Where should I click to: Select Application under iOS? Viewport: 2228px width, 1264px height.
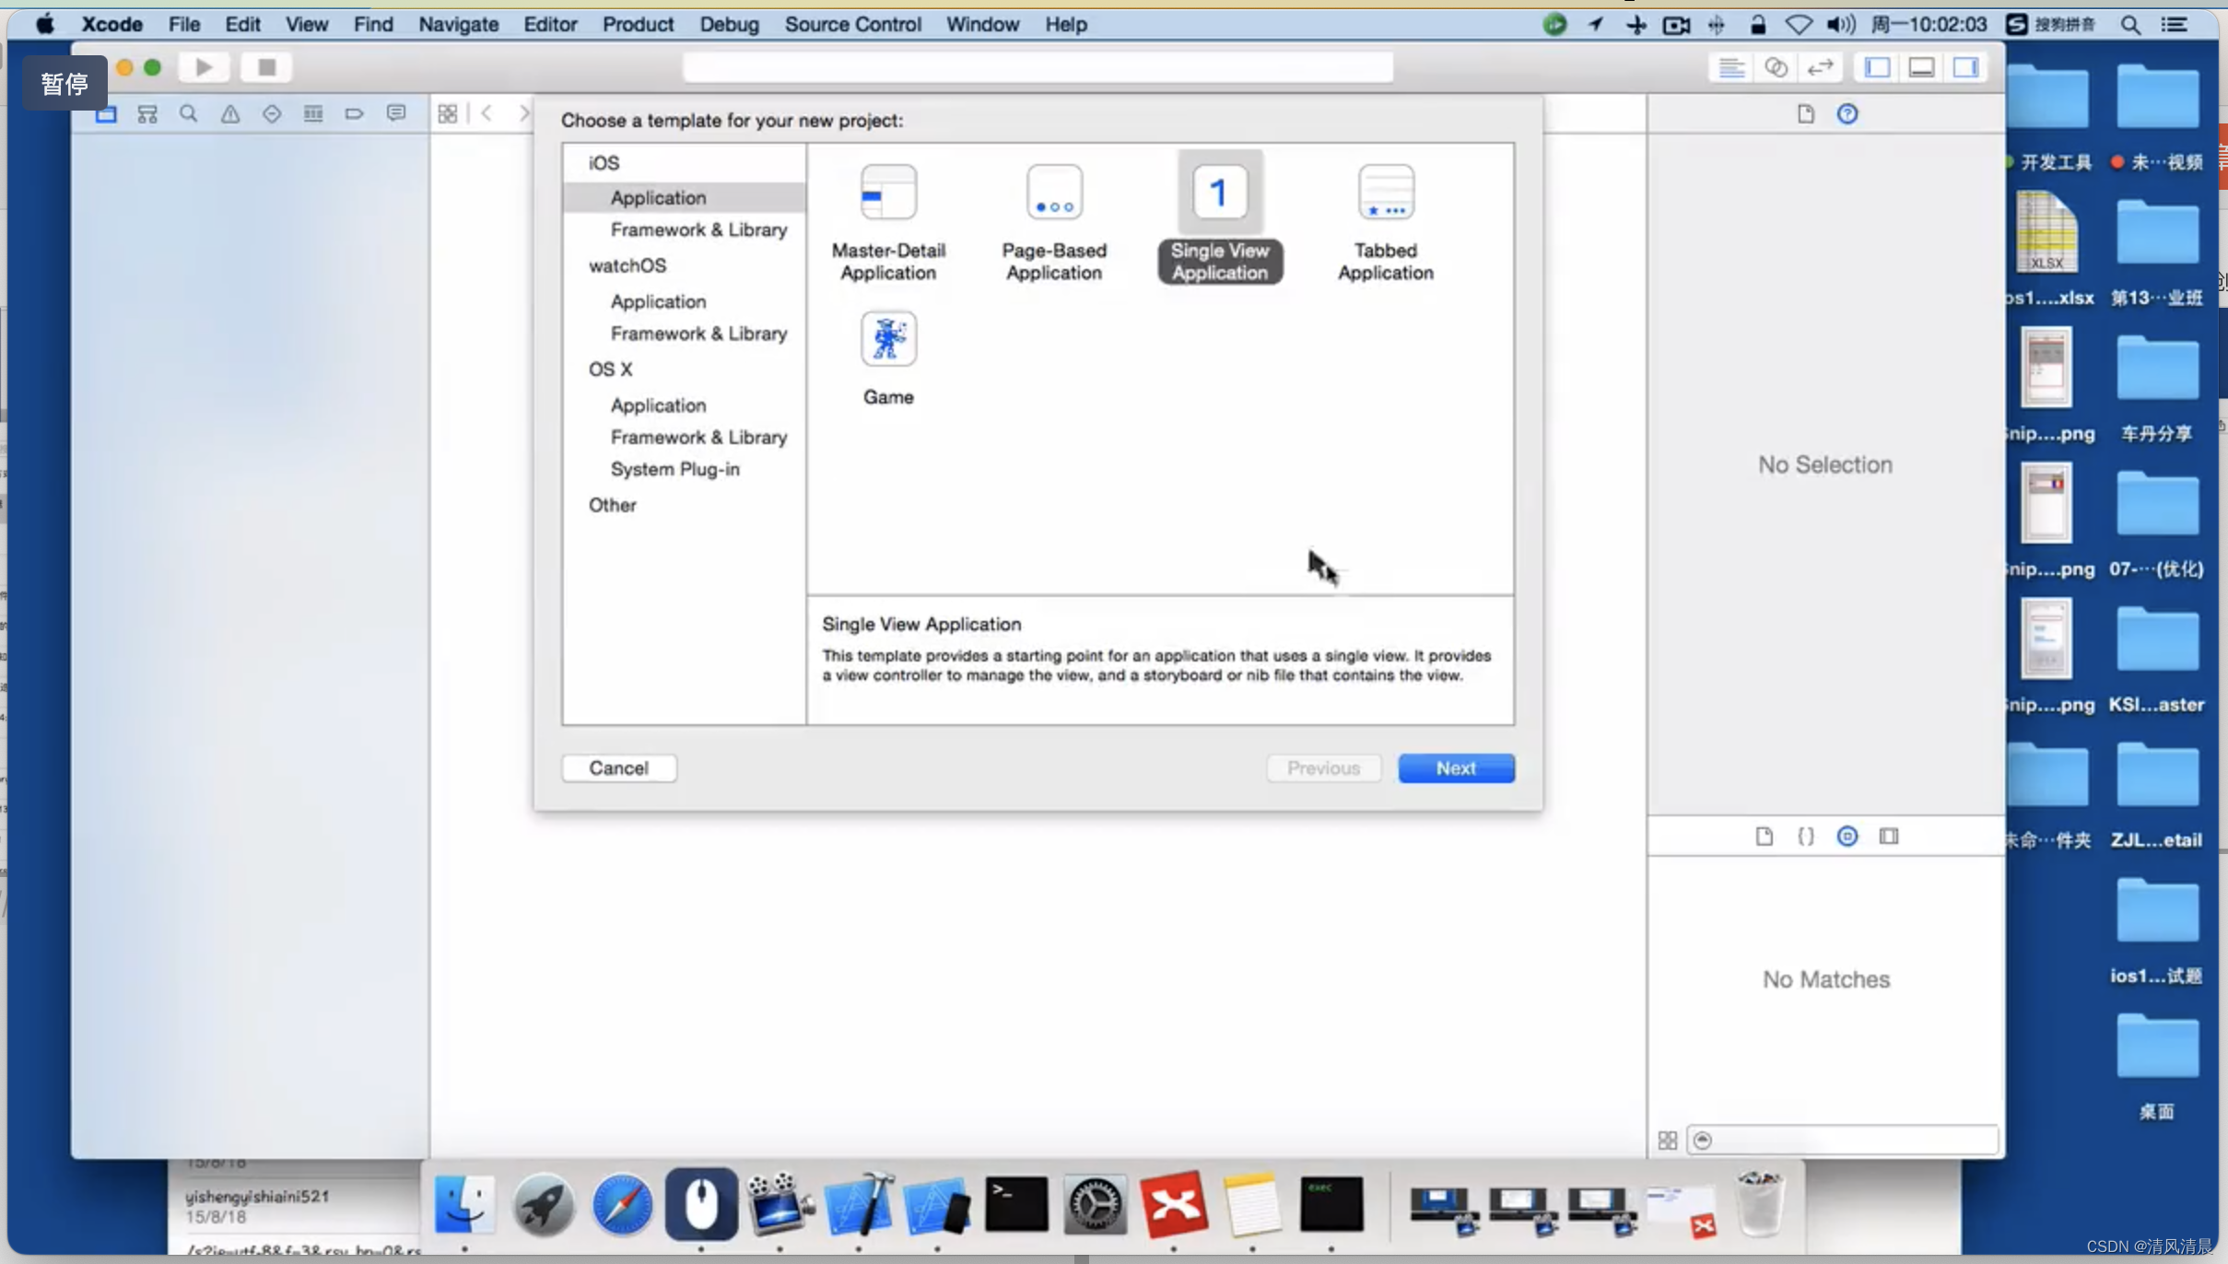point(684,197)
